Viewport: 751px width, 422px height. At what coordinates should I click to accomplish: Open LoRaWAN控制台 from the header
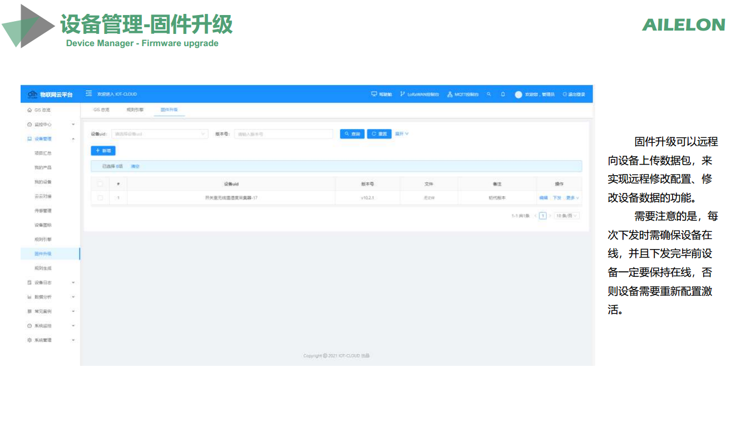click(x=419, y=95)
